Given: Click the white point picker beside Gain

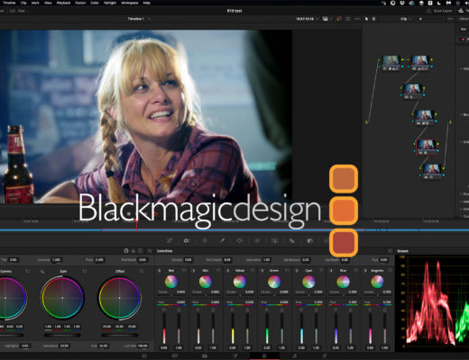Looking at the screenshot, I should tap(42, 271).
